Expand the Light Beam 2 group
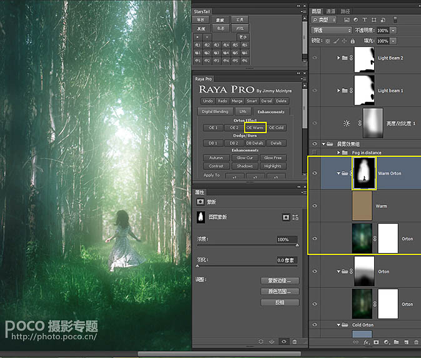Image resolution: width=421 pixels, height=358 pixels. click(x=339, y=57)
